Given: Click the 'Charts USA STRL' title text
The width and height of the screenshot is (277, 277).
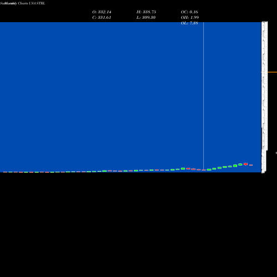Looking at the screenshot, I should coord(32,3).
